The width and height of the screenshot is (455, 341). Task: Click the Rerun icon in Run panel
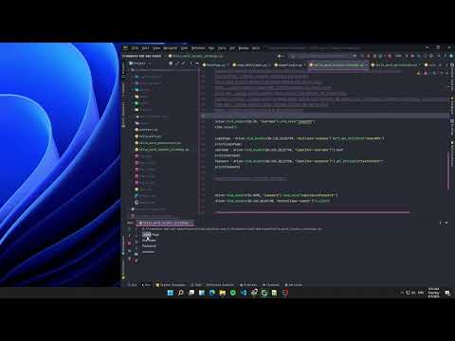tap(129, 229)
